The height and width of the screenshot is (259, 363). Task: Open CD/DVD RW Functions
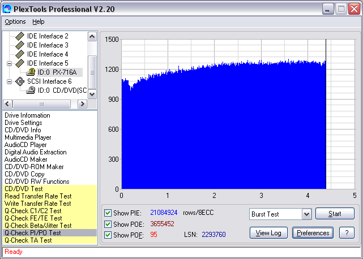37,182
